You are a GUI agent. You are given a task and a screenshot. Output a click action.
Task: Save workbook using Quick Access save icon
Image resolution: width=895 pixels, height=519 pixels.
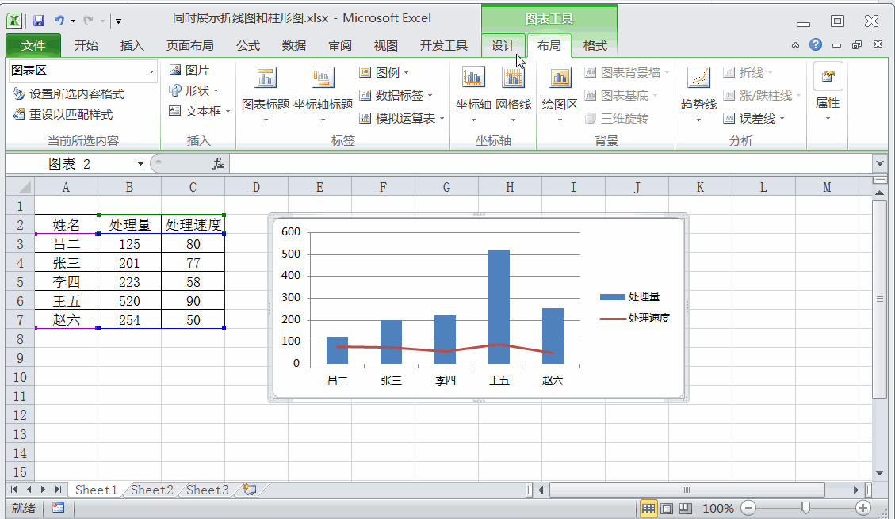[x=38, y=19]
